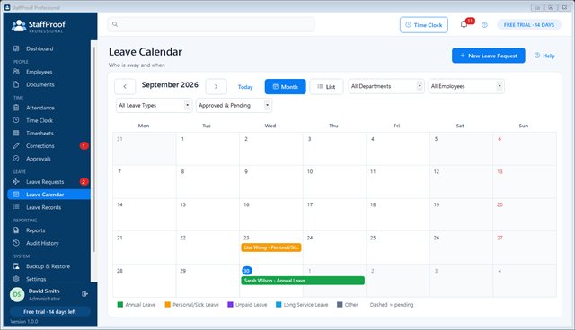Open the Timesheets sidebar icon
Viewport: 575px width, 330px height.
[x=16, y=133]
